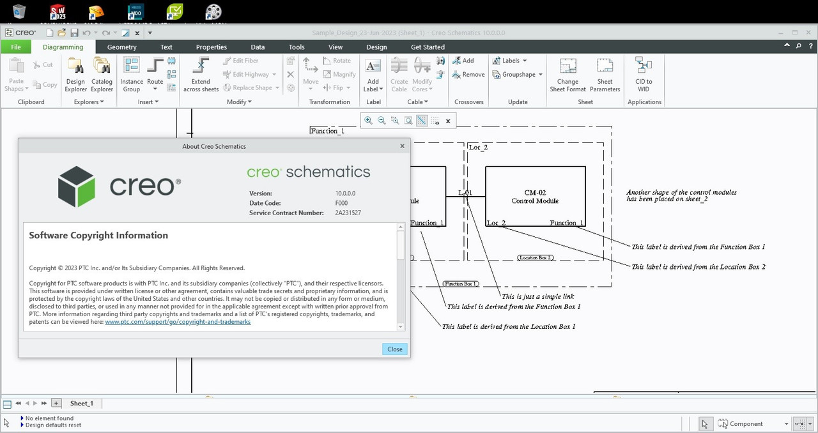Click Close button in About dialog
This screenshot has height=433, width=818.
pos(395,349)
